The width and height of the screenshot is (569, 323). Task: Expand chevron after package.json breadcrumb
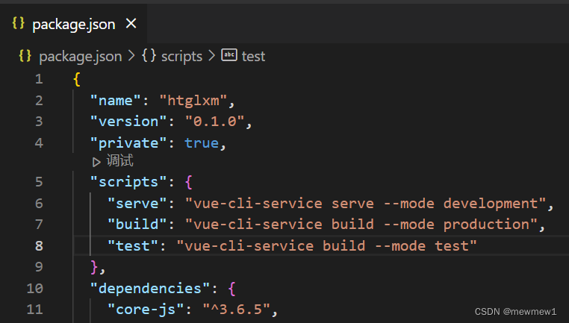131,56
